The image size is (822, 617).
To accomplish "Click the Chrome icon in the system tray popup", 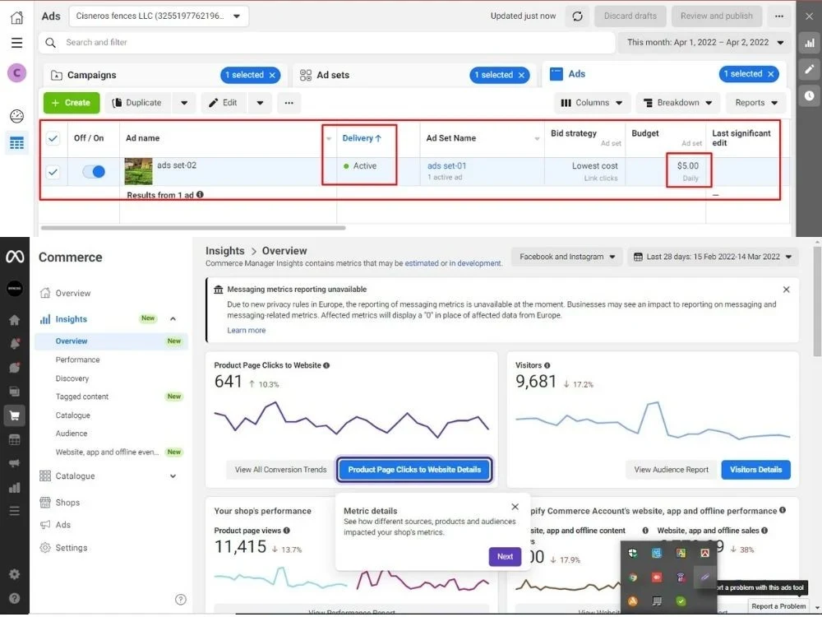I will 633,578.
